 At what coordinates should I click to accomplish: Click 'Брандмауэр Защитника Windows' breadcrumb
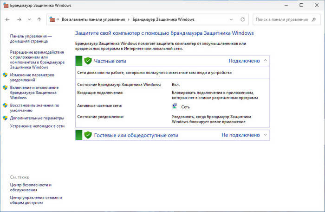[163, 19]
